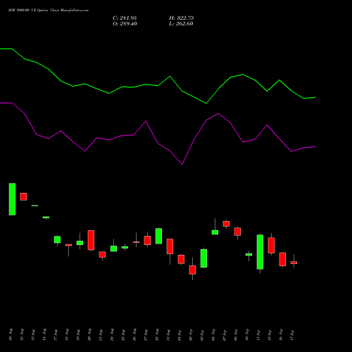Image resolution: width=352 pixels, height=352 pixels.
Task: Click the purple indicator line
Action: click(x=158, y=144)
